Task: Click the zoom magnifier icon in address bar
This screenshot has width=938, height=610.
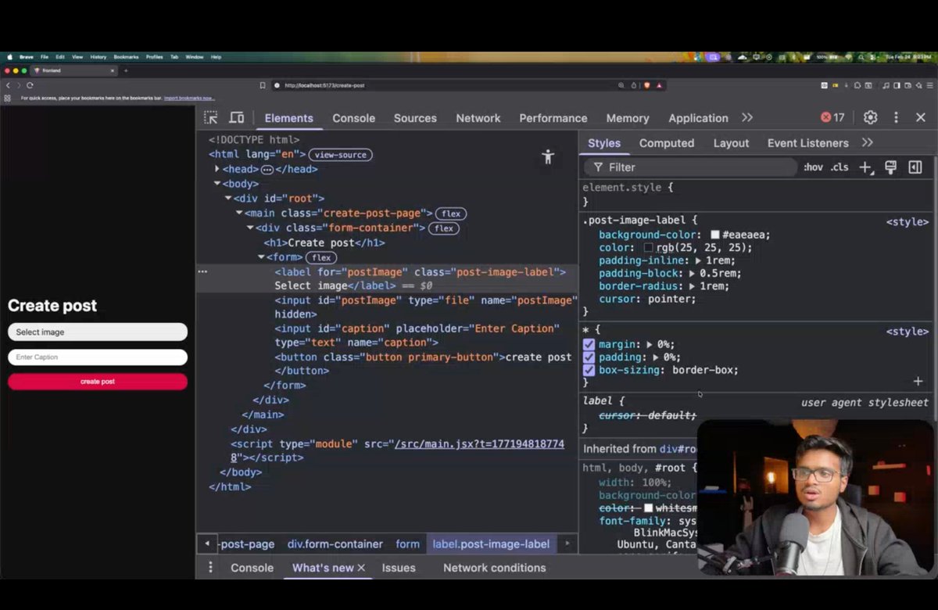Action: pos(621,85)
